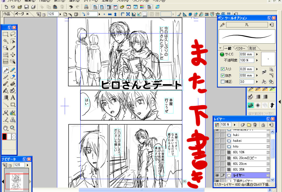Click the paste clipboard icon

click(55, 7)
